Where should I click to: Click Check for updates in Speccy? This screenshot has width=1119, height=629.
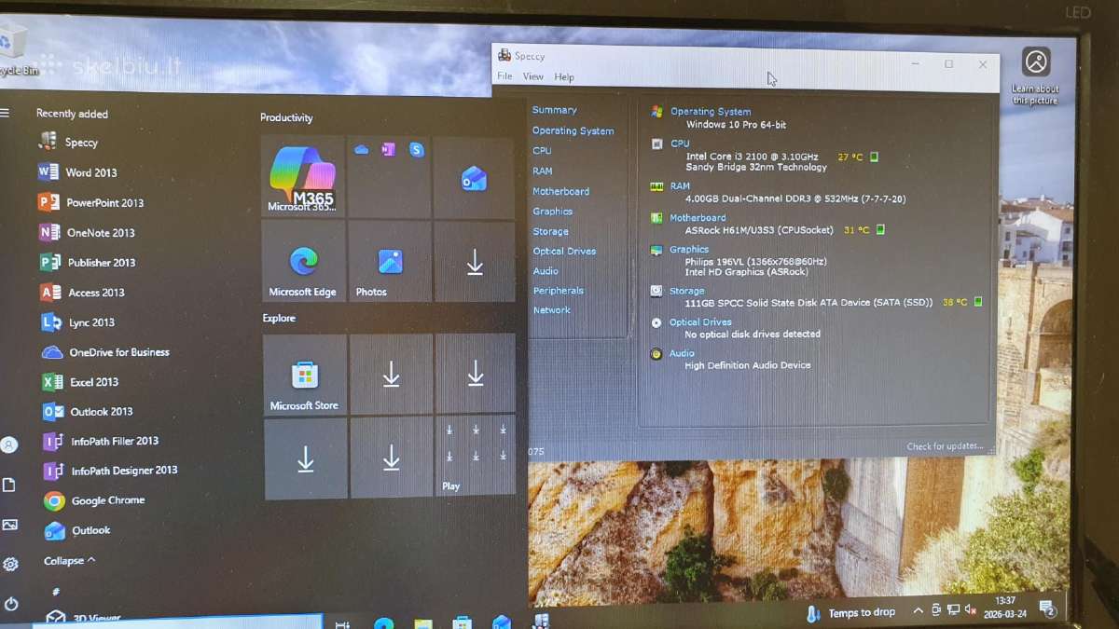(x=946, y=446)
